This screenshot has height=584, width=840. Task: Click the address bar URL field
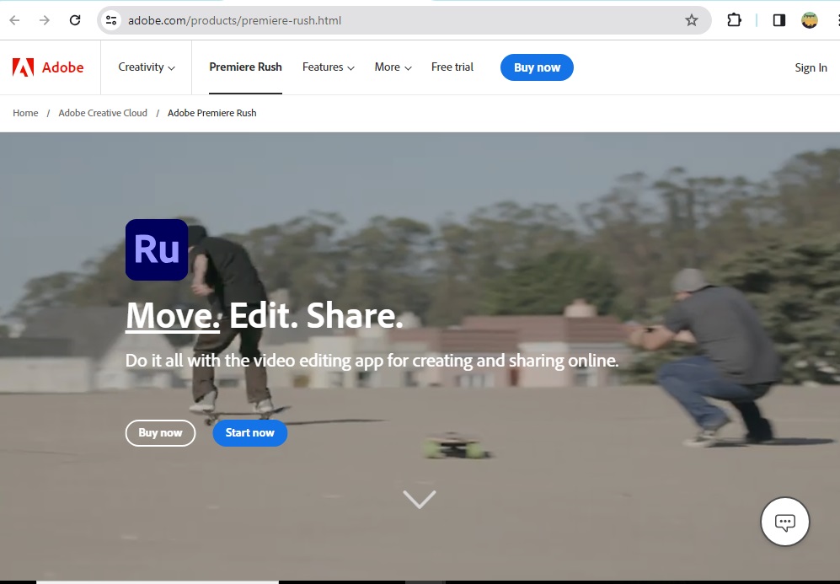click(404, 20)
